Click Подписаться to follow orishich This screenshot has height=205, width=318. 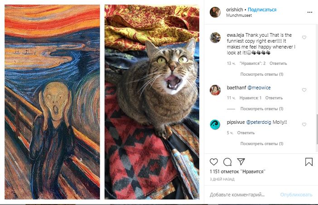click(x=263, y=10)
